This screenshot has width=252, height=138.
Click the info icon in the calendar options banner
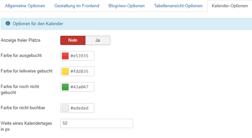(8, 23)
